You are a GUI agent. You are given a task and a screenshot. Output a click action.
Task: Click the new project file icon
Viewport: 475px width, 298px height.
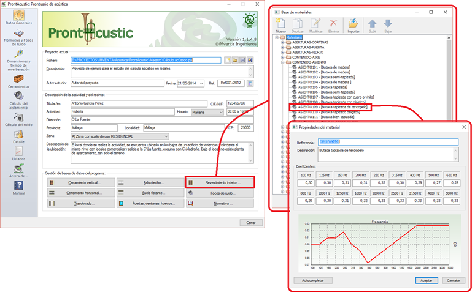[x=228, y=60]
